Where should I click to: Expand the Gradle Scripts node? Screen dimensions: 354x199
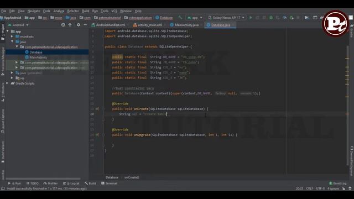point(7,83)
